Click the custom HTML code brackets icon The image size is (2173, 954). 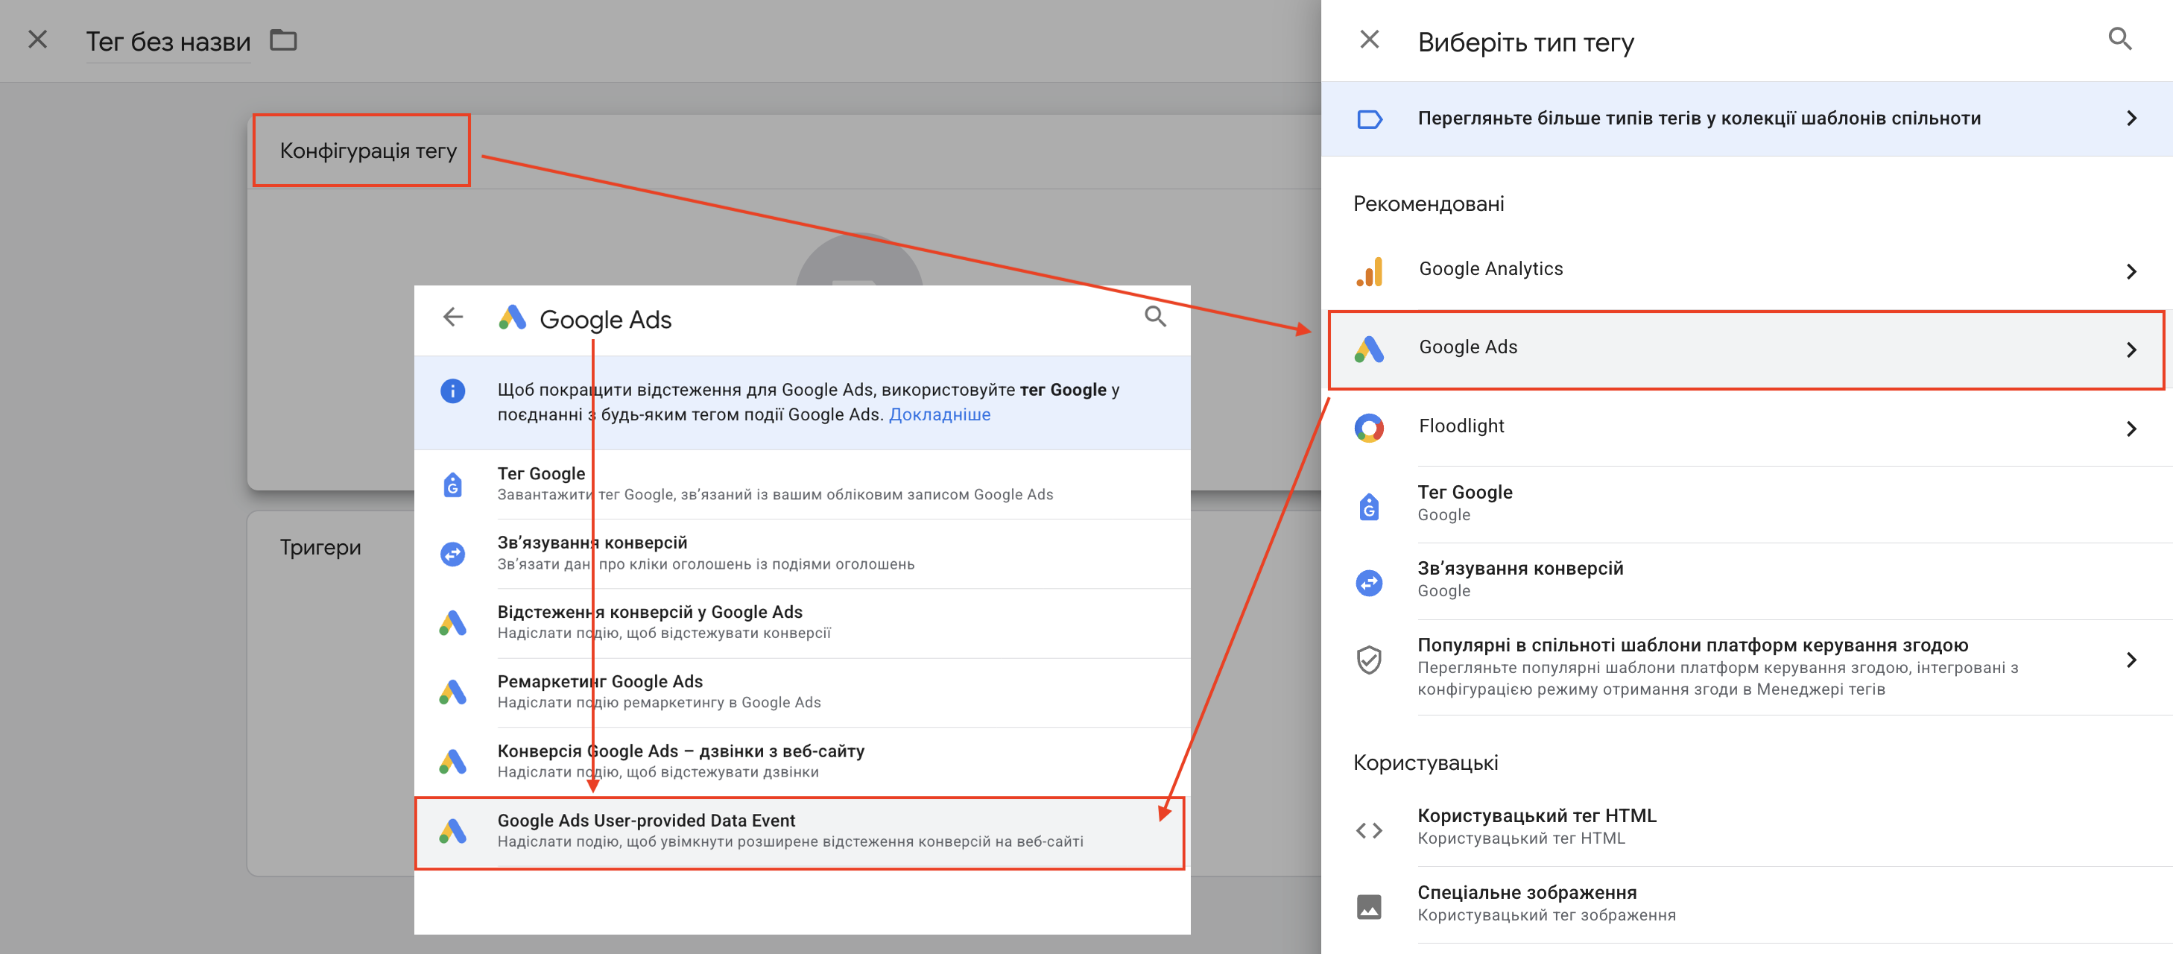(1369, 831)
